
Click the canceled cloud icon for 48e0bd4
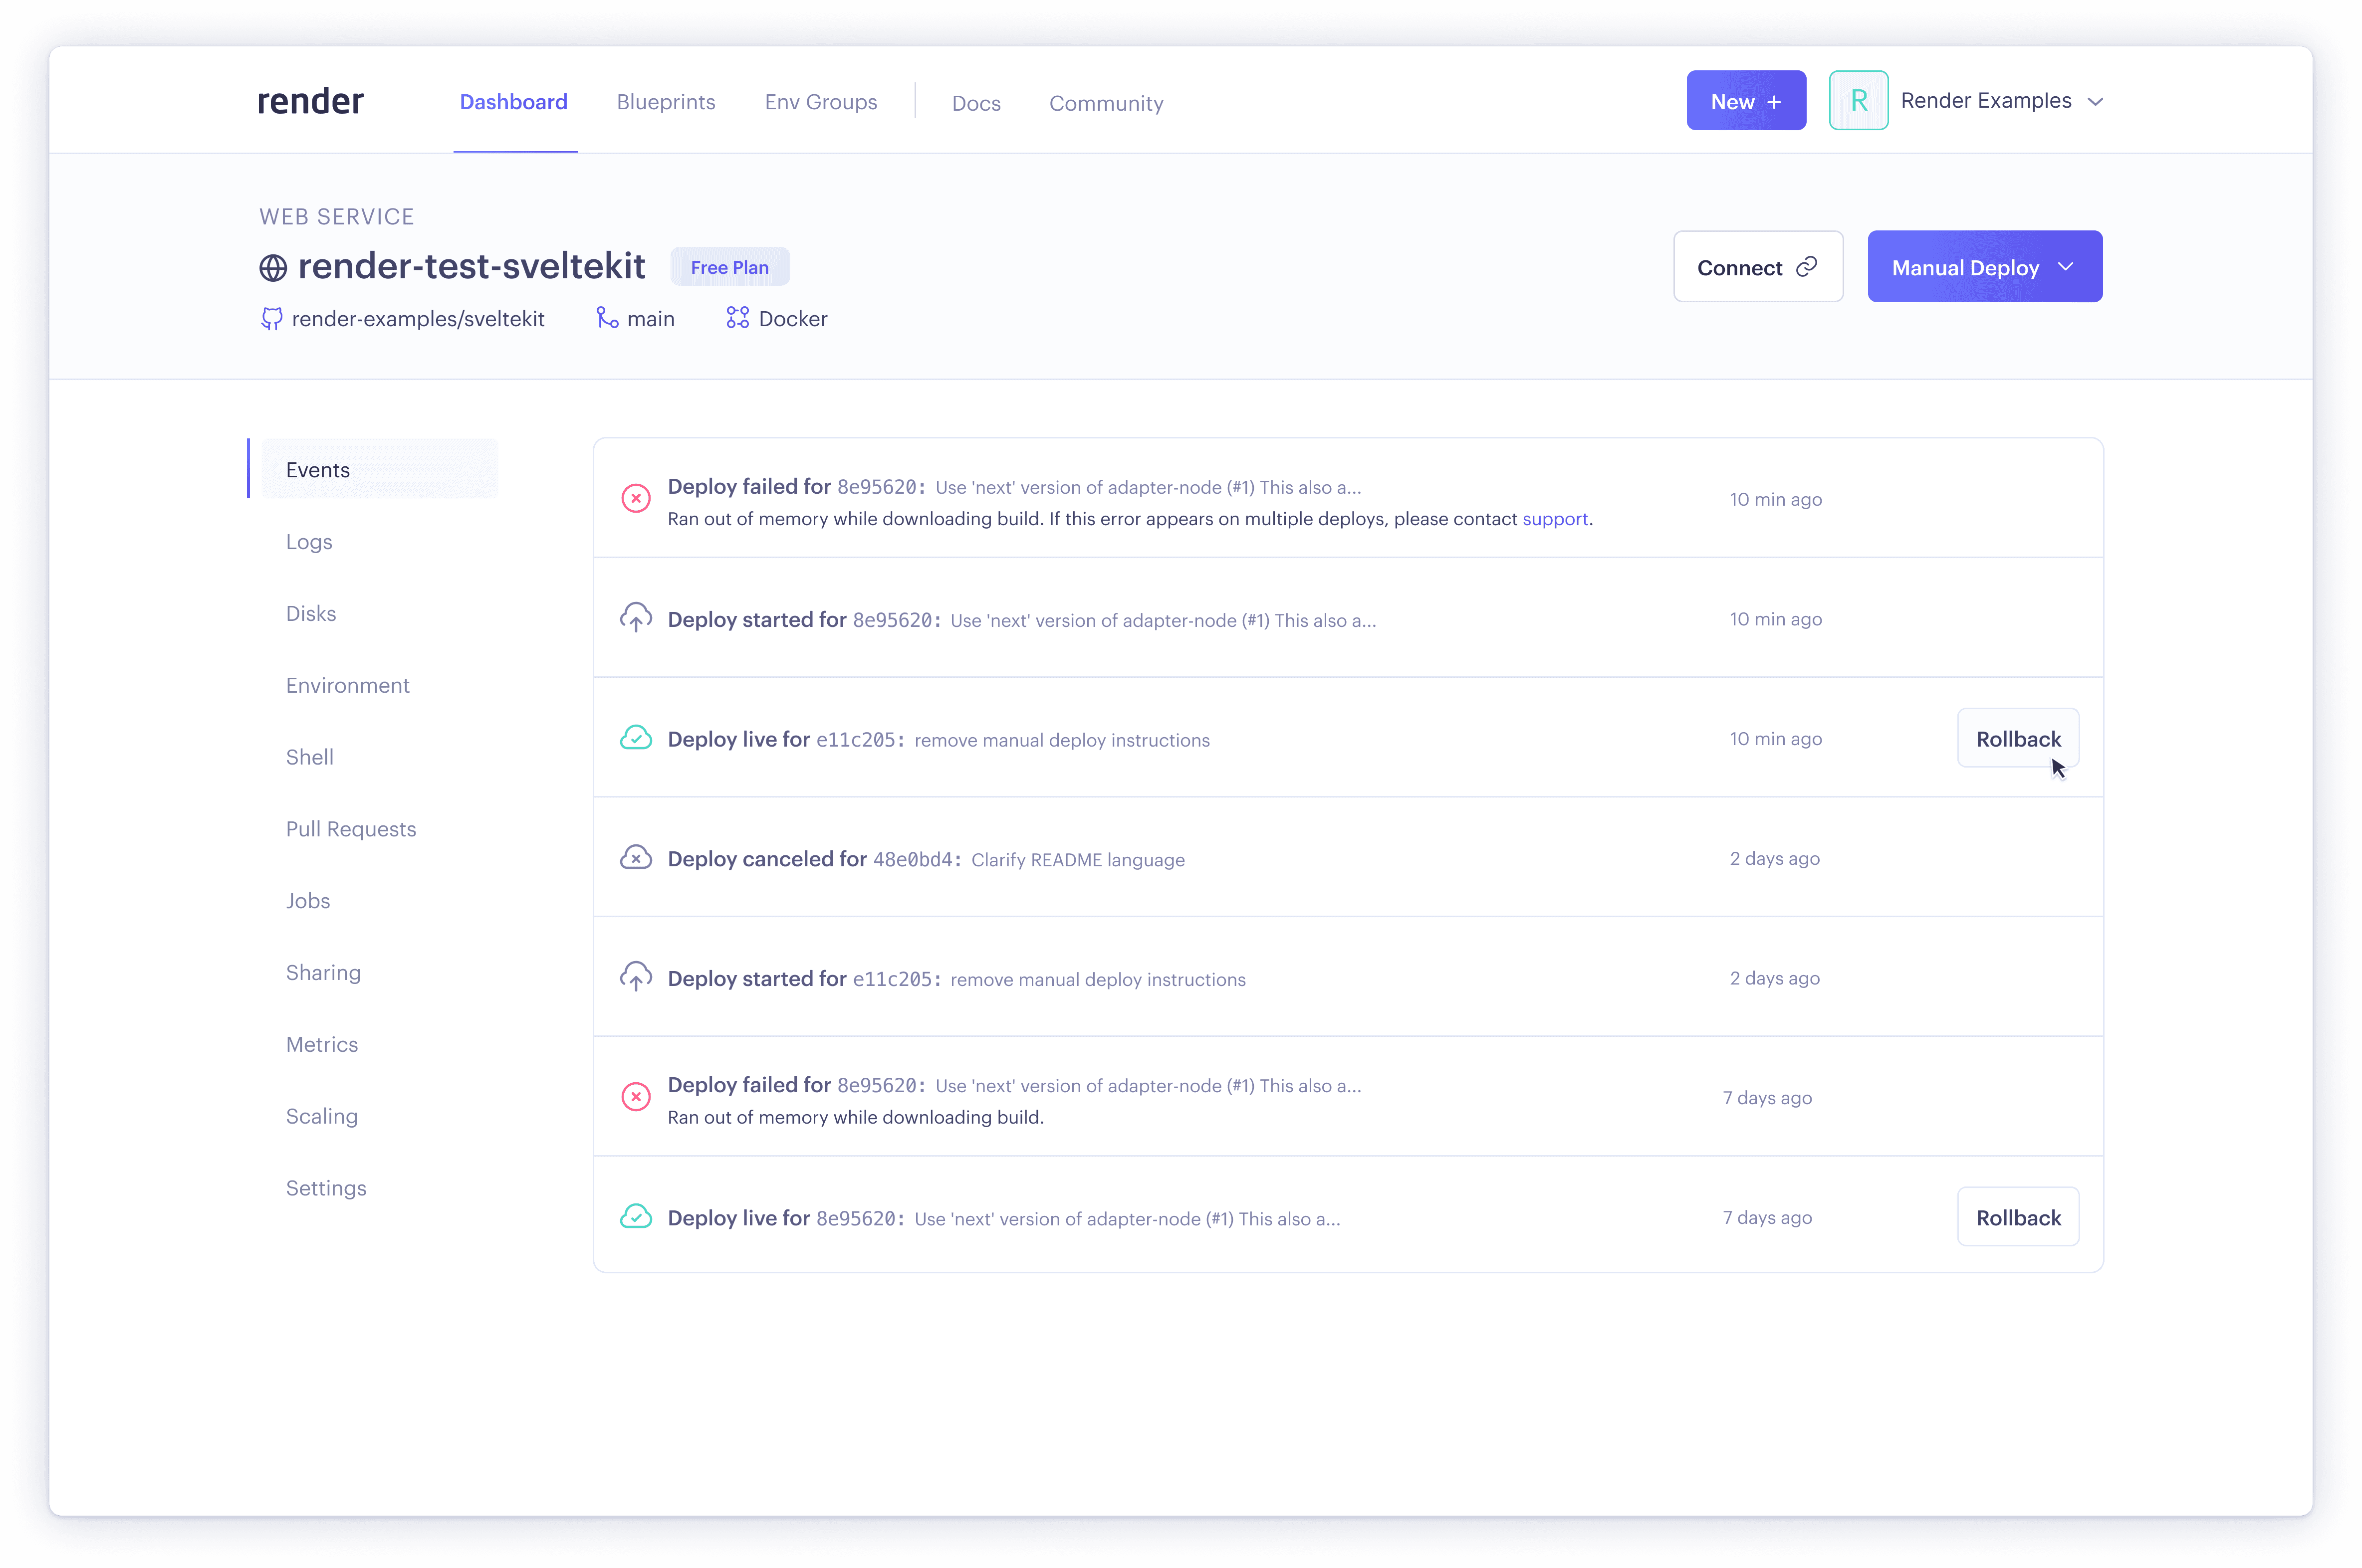(635, 858)
